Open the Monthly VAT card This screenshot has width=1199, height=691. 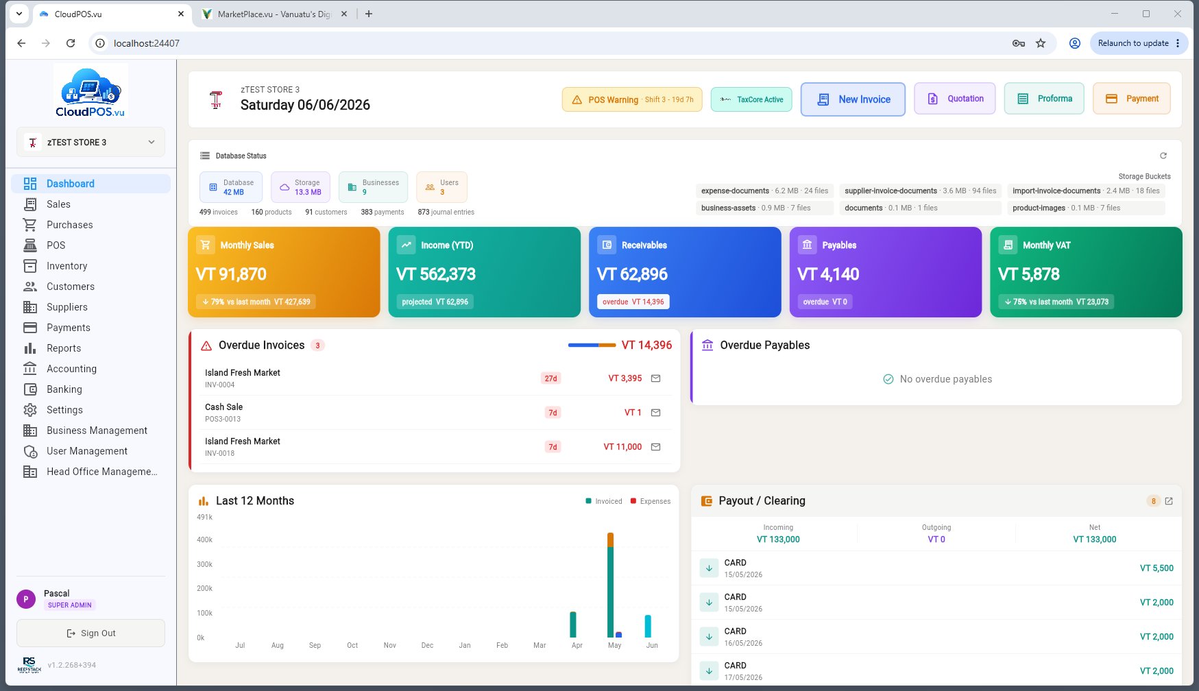pyautogui.click(x=1086, y=272)
